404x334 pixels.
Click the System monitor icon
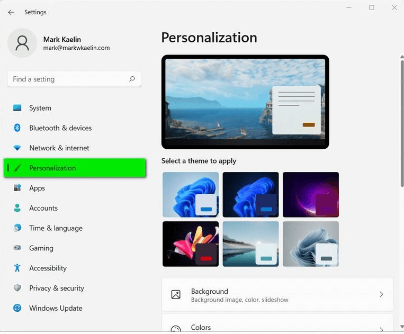[17, 107]
